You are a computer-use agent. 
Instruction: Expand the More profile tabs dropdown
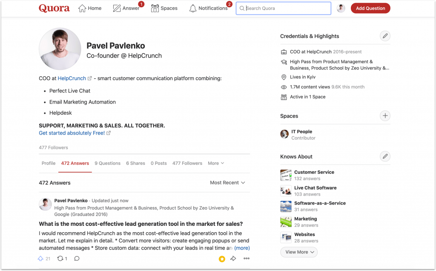click(216, 163)
